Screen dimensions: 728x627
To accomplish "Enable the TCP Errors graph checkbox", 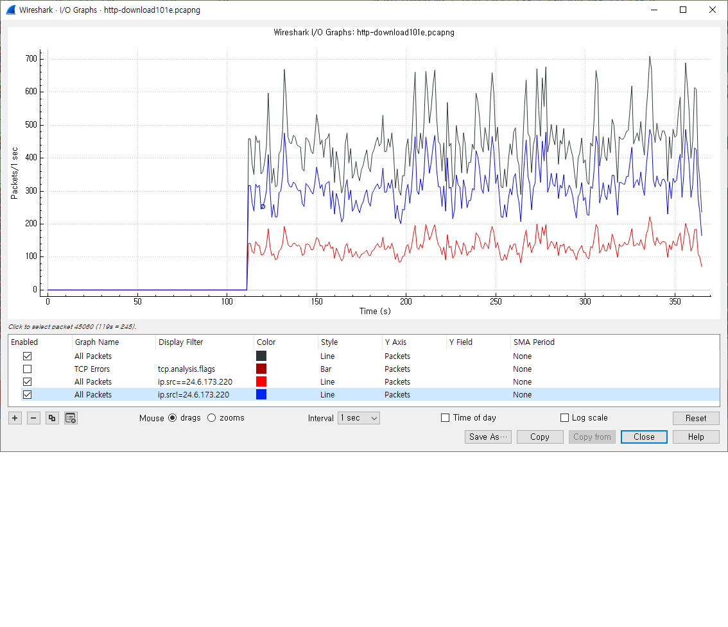I will (28, 369).
